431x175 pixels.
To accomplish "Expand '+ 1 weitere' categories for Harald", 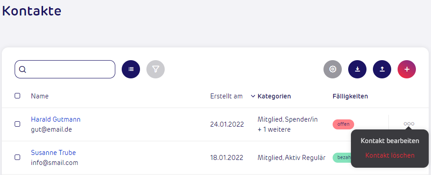I will (274, 129).
